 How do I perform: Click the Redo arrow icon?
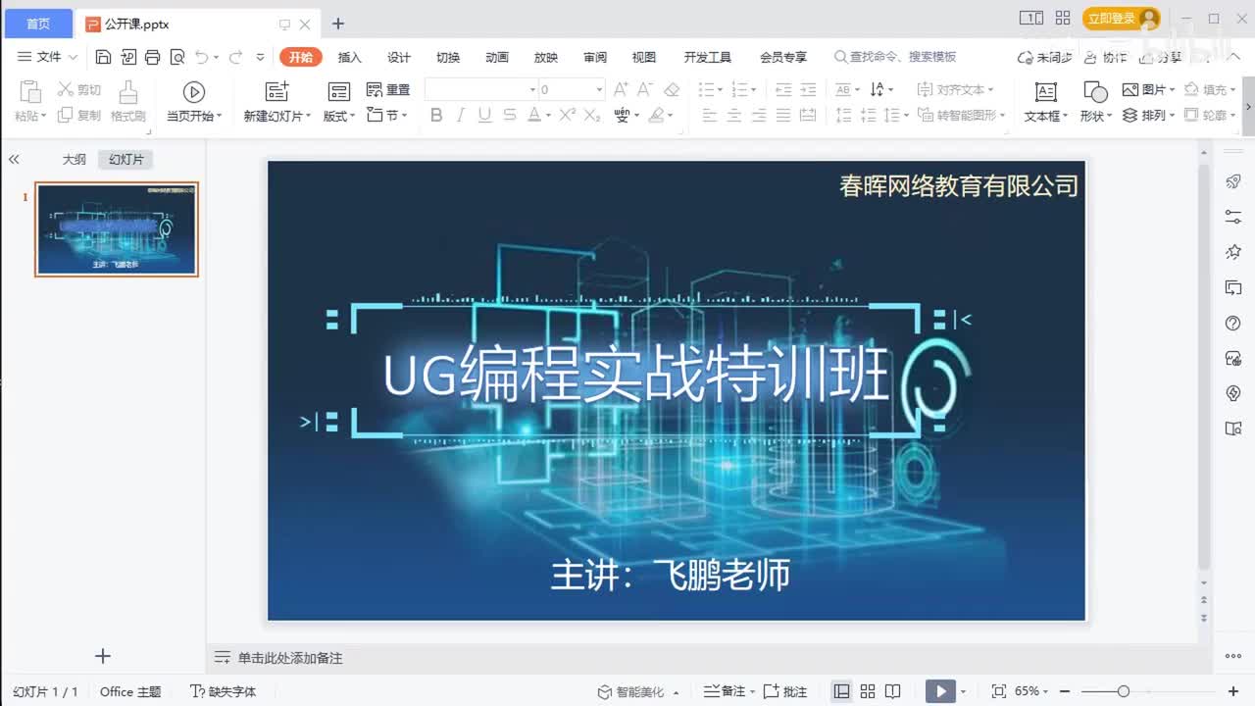coord(235,57)
